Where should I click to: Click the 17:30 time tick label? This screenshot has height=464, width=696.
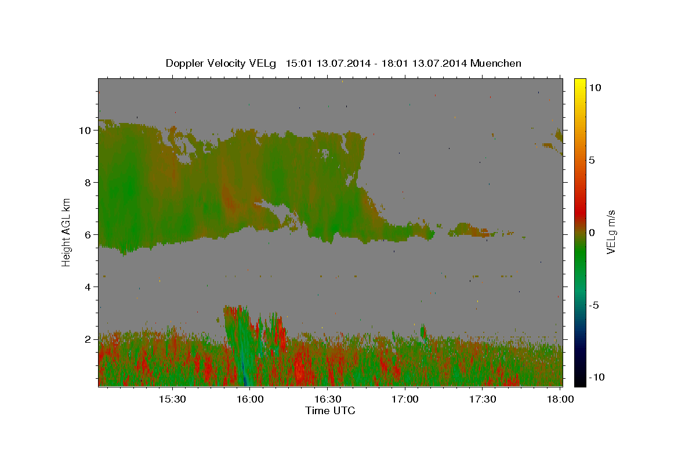[483, 400]
